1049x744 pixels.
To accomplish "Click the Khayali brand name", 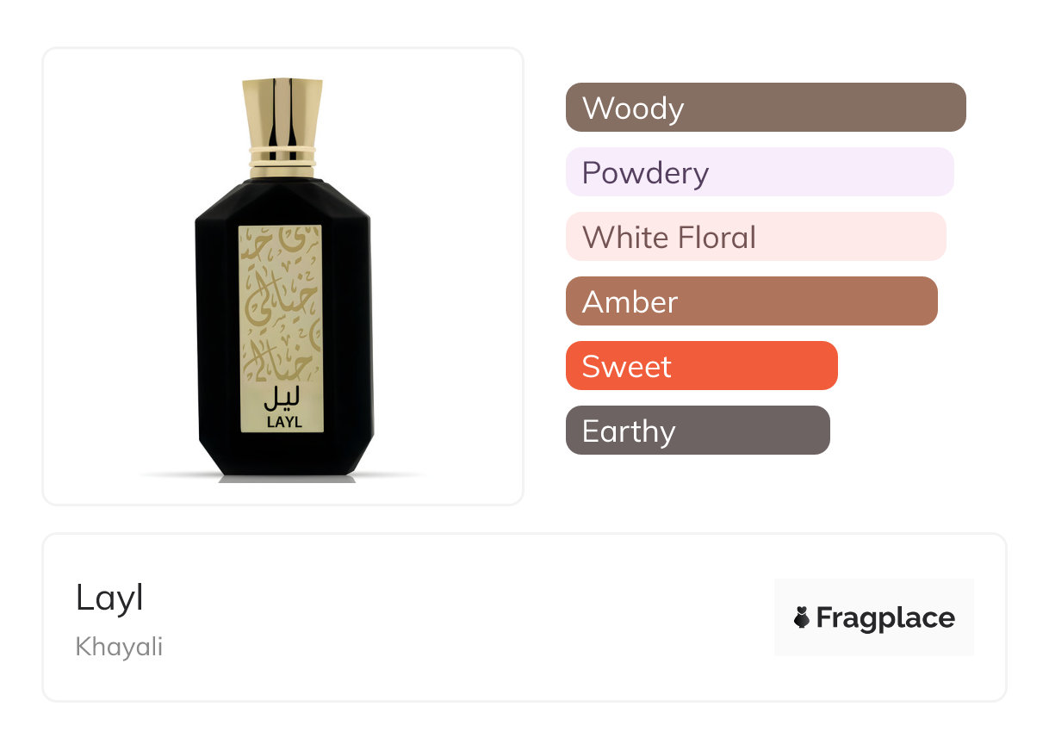I will click(119, 647).
